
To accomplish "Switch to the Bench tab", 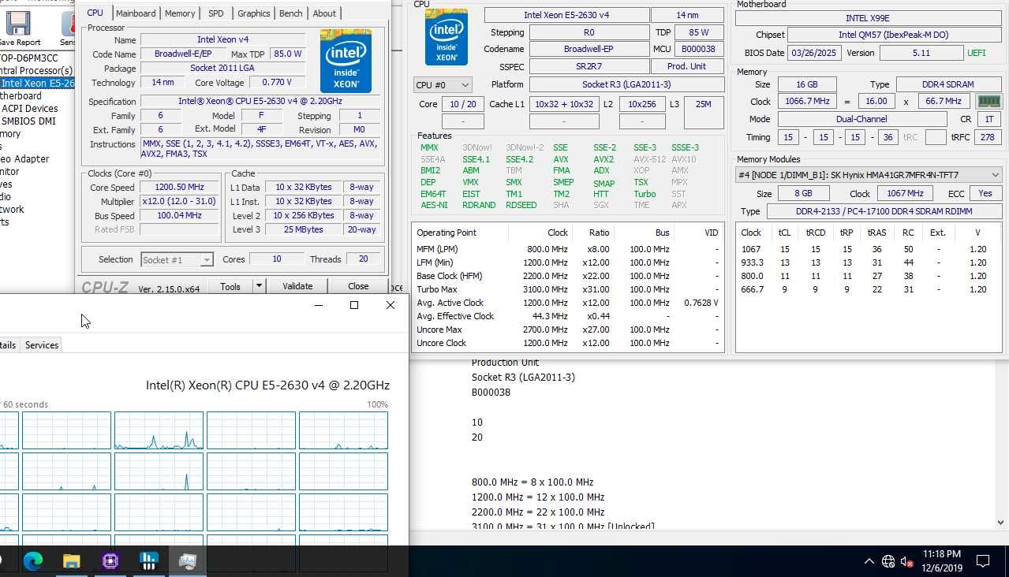I will (x=291, y=13).
